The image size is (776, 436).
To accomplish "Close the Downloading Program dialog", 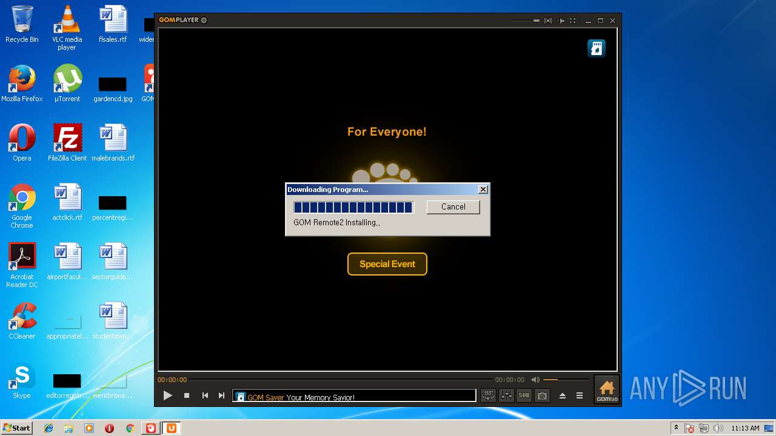I will 483,190.
